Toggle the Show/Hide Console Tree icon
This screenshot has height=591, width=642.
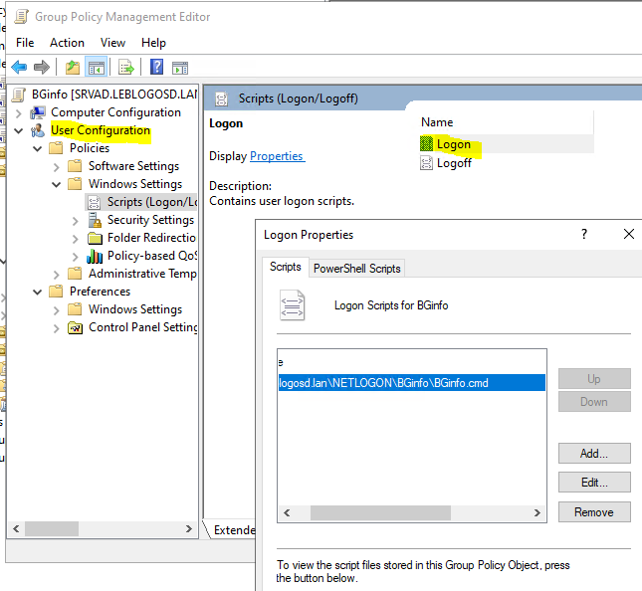click(x=97, y=67)
